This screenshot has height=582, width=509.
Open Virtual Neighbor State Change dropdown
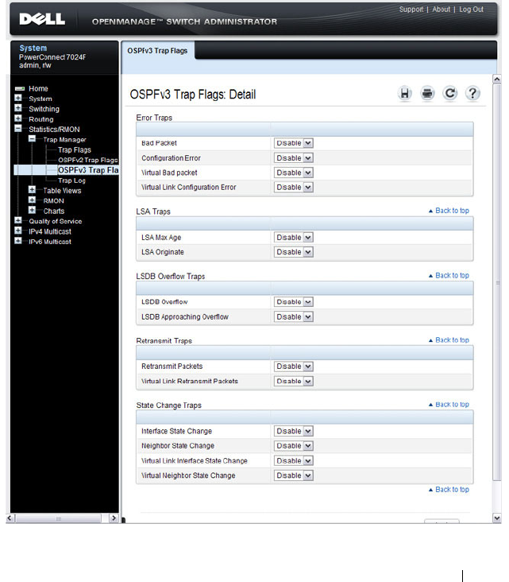pyautogui.click(x=294, y=475)
